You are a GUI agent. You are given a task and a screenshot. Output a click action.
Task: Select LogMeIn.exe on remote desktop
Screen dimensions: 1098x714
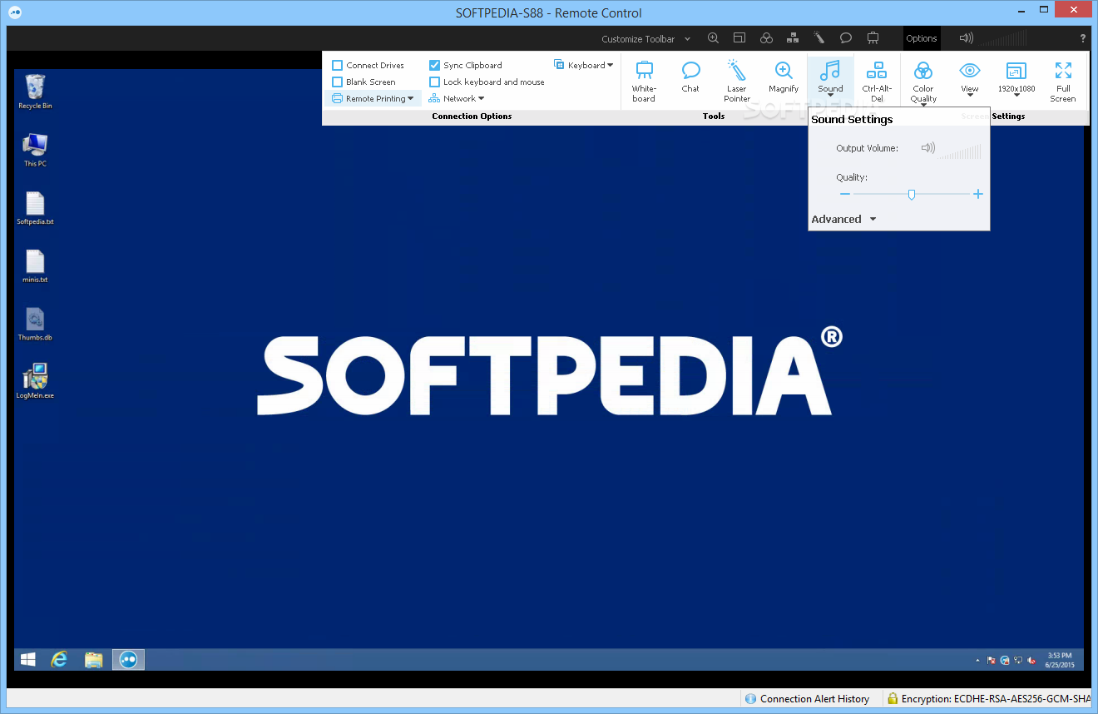tap(35, 382)
